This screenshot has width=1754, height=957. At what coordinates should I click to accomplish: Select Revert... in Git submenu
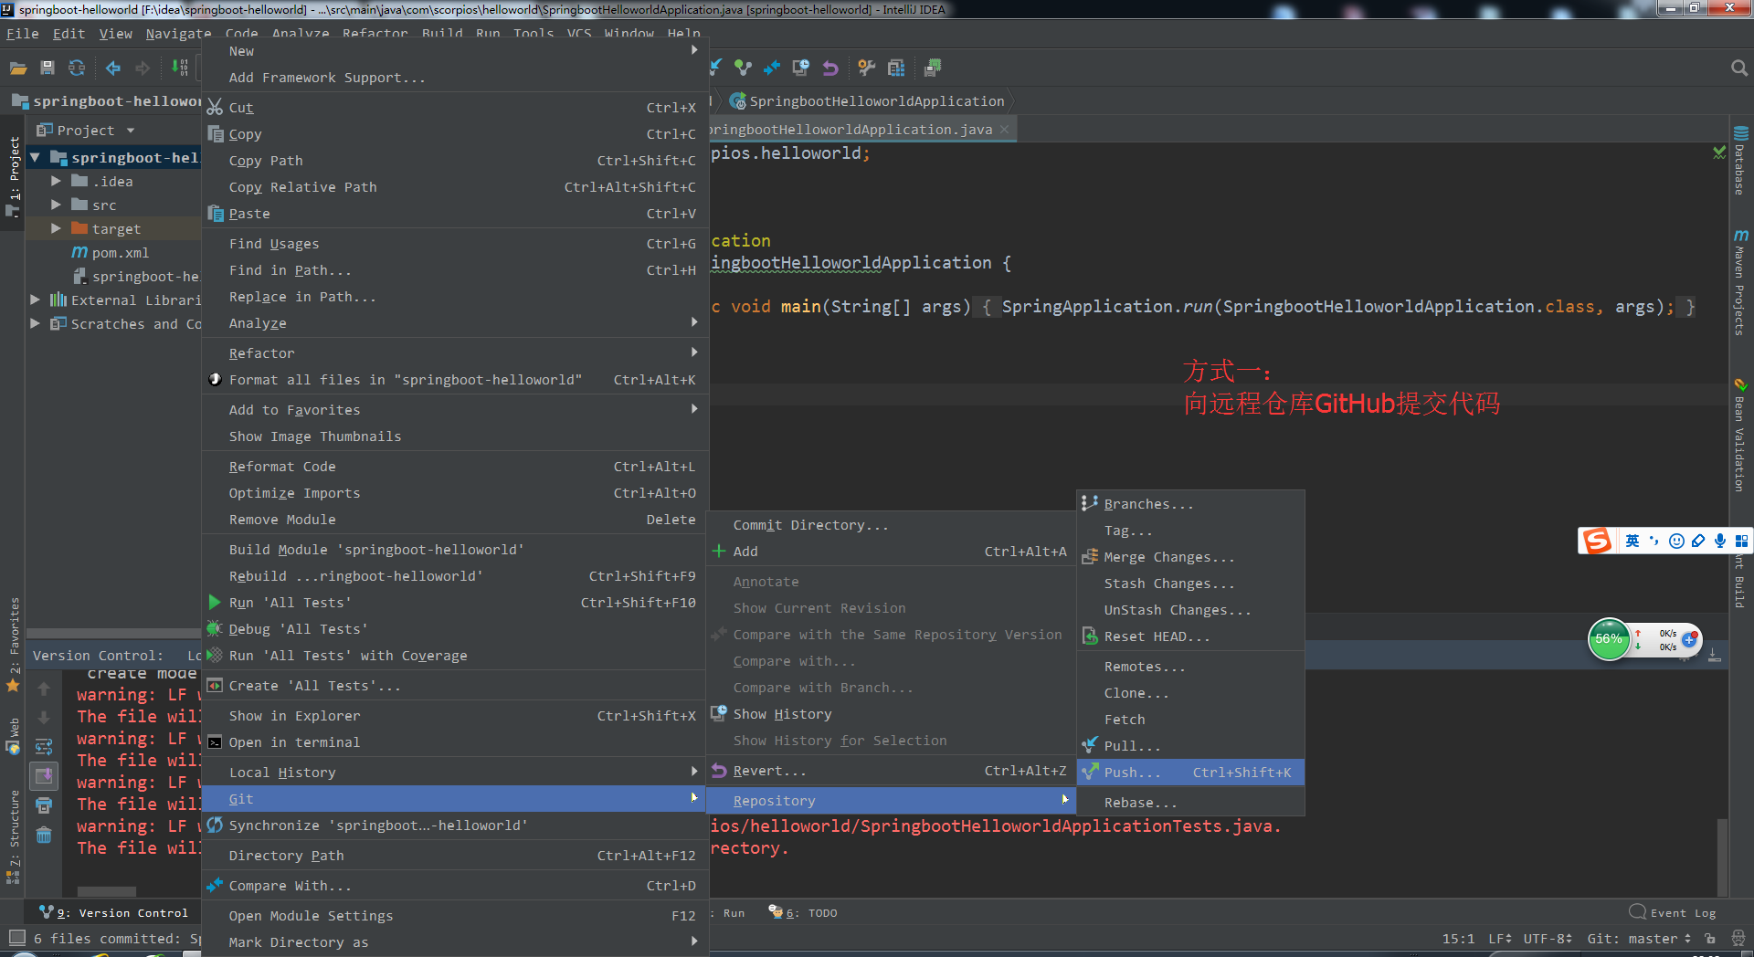pyautogui.click(x=891, y=771)
